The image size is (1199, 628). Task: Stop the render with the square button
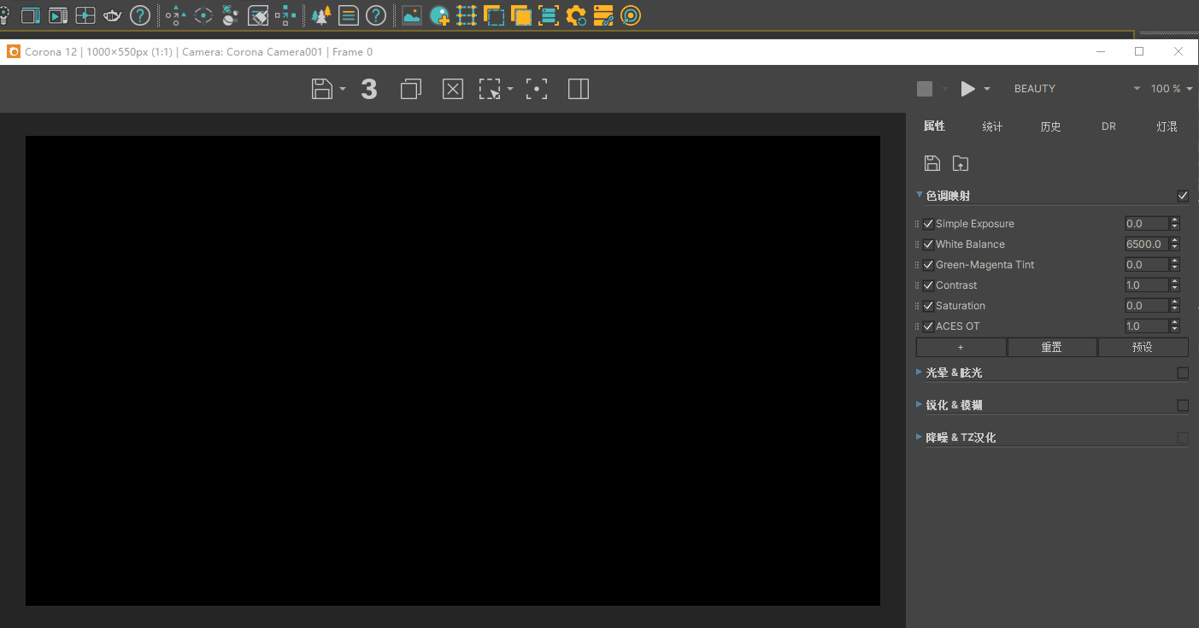[925, 89]
